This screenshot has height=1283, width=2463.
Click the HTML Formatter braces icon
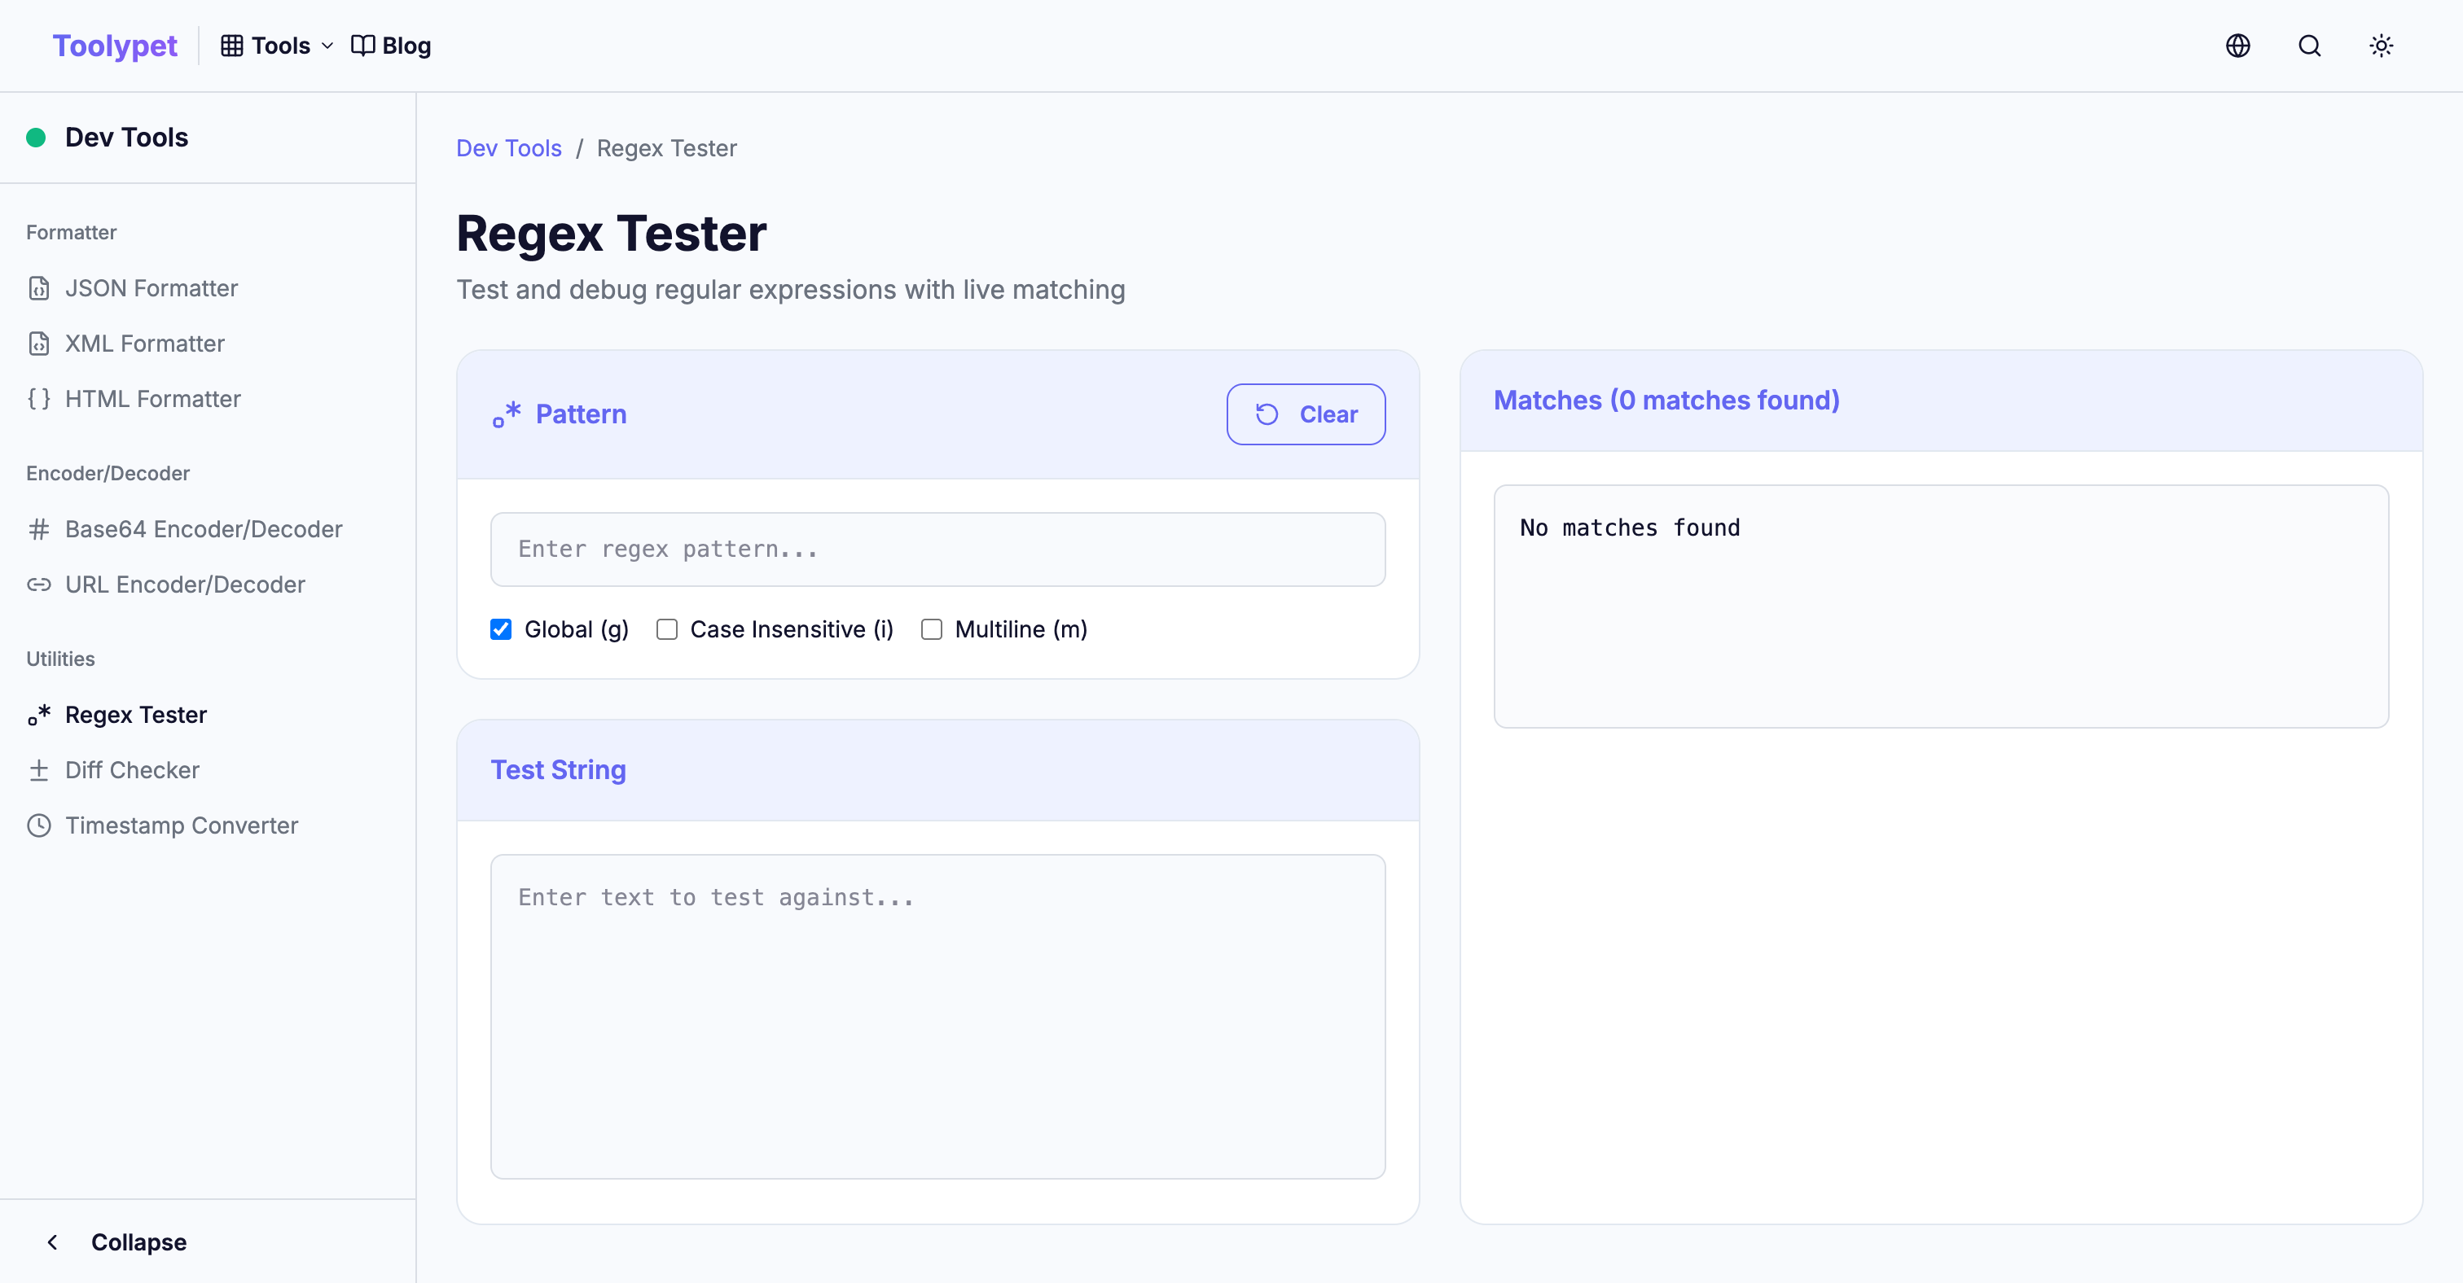click(x=38, y=398)
